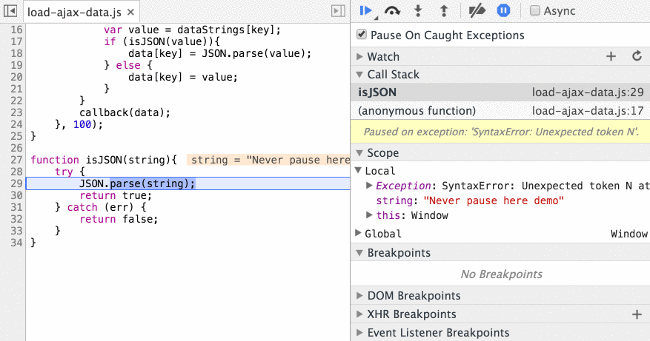This screenshot has height=341, width=650.
Task: Expand the Exception SyntaxError entry
Action: point(368,186)
